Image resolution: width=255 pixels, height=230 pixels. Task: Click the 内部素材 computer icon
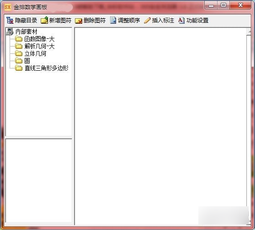pyautogui.click(x=10, y=31)
